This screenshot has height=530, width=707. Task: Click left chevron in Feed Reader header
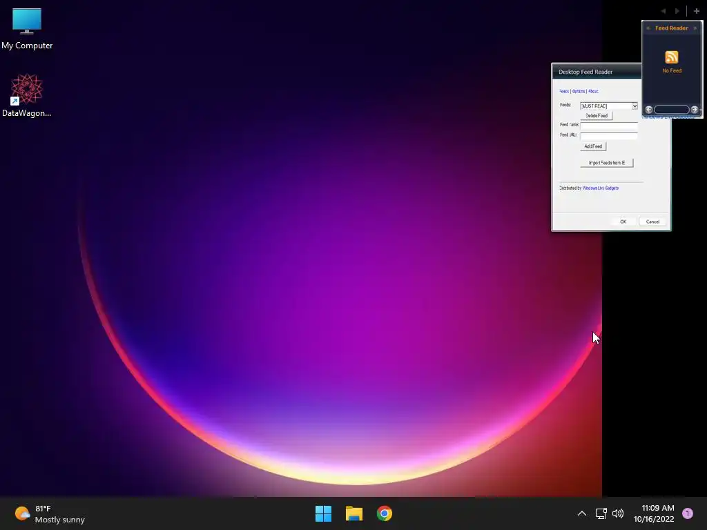pyautogui.click(x=648, y=28)
